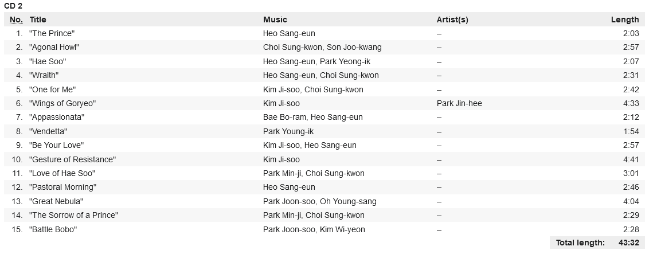Select track title "Agonal Howl"
649x254 pixels.
[54, 47]
